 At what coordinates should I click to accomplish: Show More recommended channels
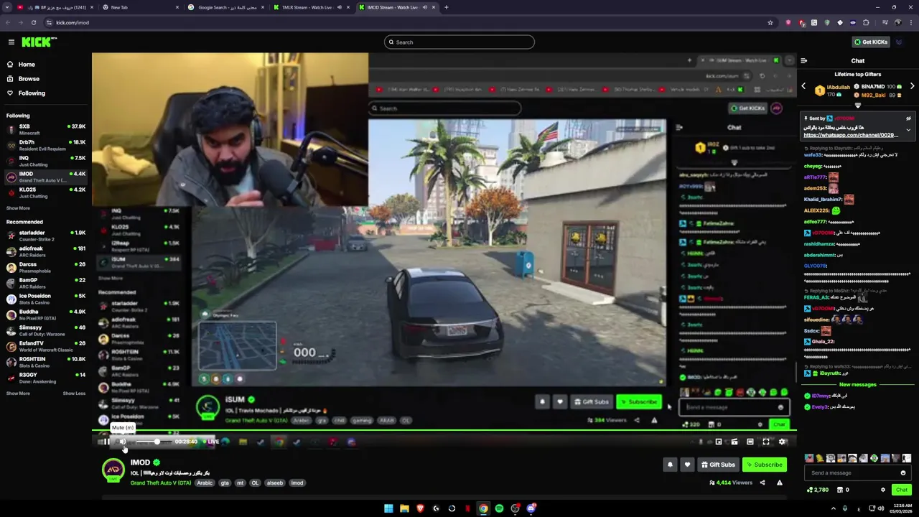click(x=18, y=393)
